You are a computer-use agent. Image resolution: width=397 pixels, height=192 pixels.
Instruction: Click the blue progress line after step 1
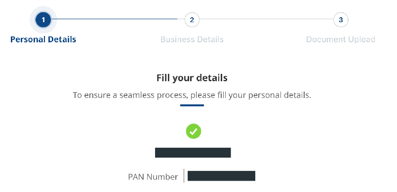click(x=114, y=19)
